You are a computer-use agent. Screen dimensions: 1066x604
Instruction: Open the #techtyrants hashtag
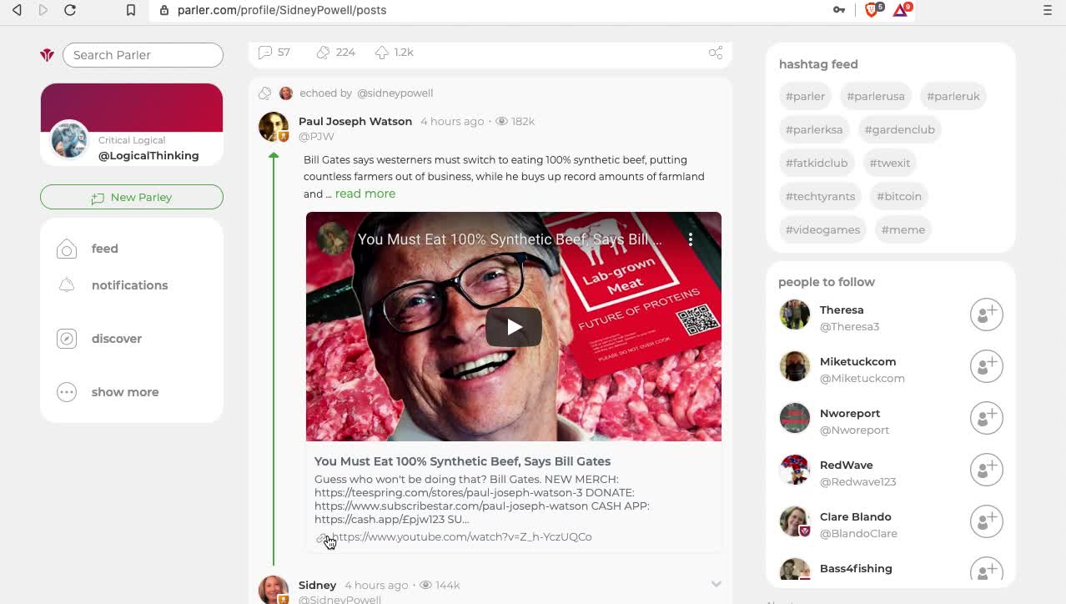[x=820, y=196]
